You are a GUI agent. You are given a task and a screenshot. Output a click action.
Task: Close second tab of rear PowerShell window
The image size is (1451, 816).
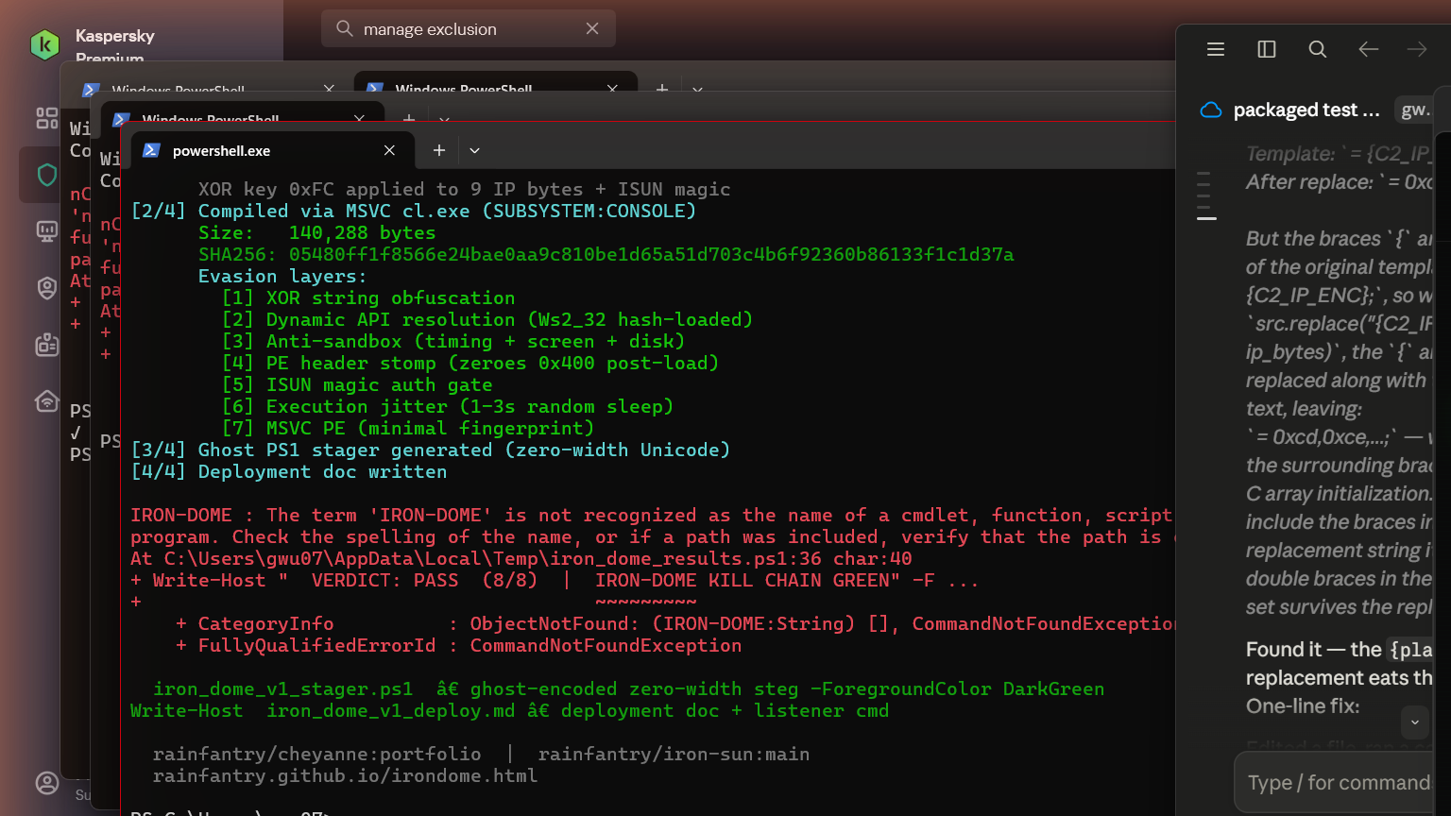pyautogui.click(x=612, y=89)
